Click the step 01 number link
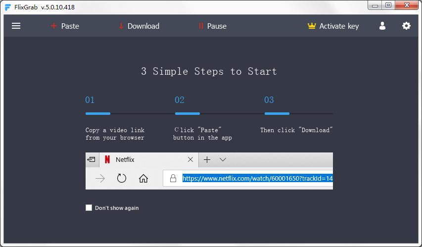422x247 pixels. point(90,100)
